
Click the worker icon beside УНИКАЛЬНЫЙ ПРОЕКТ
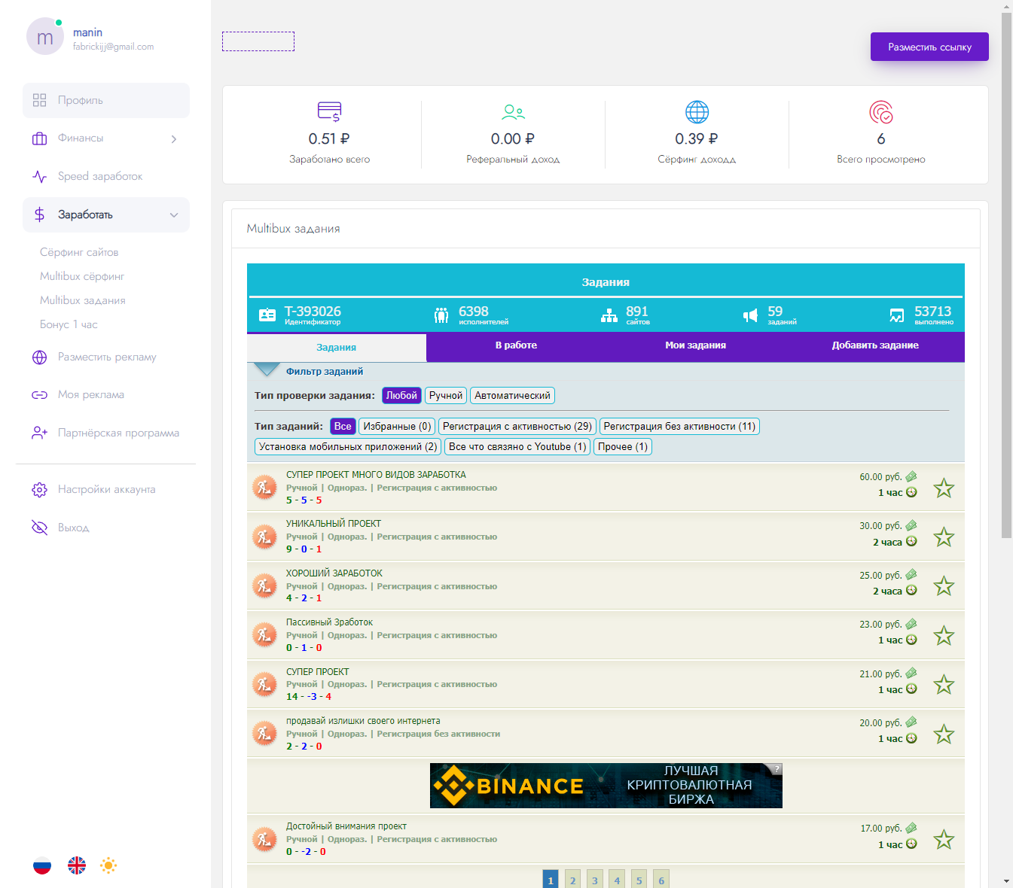pos(264,537)
